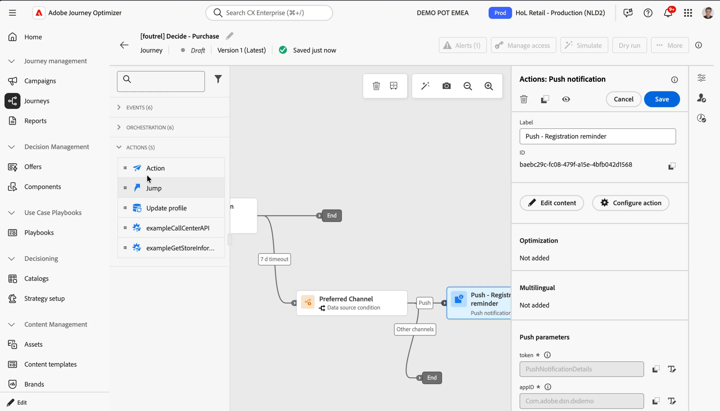
Task: Open the notifications bell
Action: pos(668,13)
